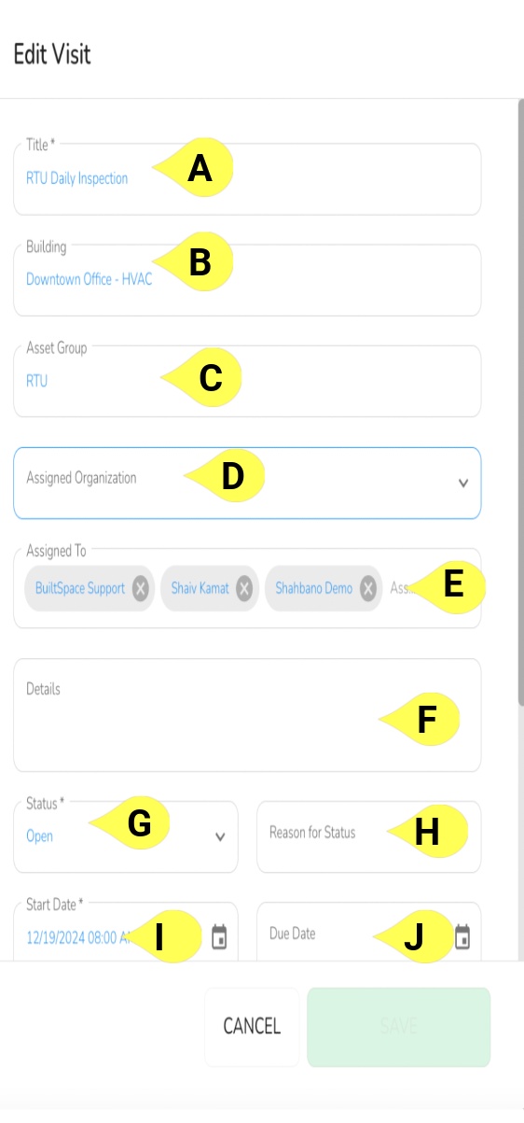
Task: Cancel editing the visit
Action: tap(252, 1026)
